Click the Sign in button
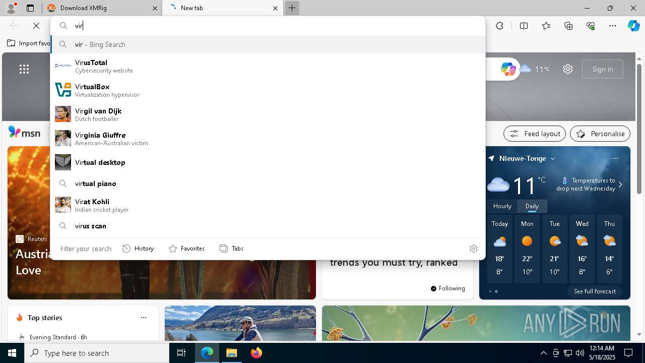The image size is (645, 363). pos(603,69)
